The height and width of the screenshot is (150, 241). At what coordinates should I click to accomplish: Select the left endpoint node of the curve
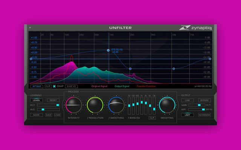tap(31, 59)
